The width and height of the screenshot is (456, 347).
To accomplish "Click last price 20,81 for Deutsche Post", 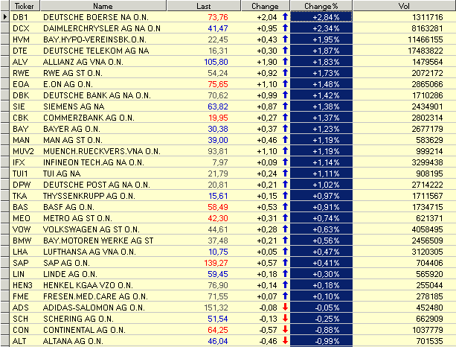I will (x=218, y=185).
